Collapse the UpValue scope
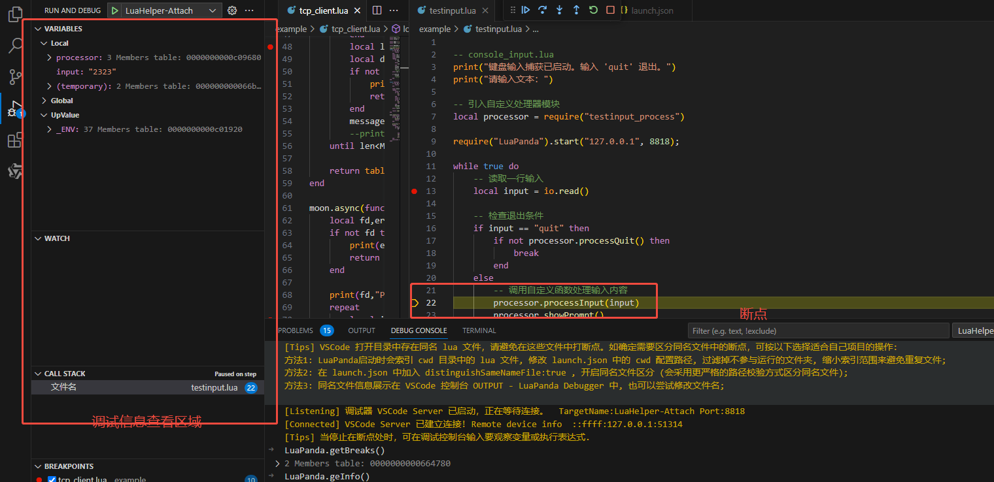Viewport: 994px width, 482px height. pyautogui.click(x=44, y=115)
